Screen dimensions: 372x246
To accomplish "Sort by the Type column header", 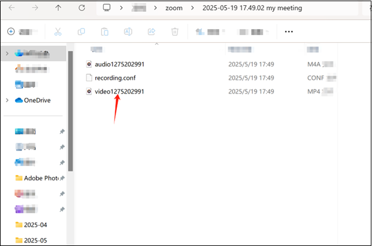I will [313, 49].
